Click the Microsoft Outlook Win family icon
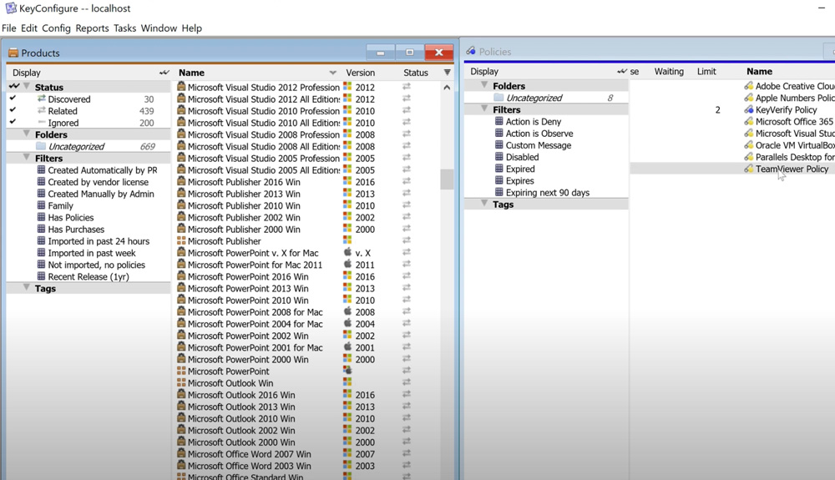 click(181, 382)
